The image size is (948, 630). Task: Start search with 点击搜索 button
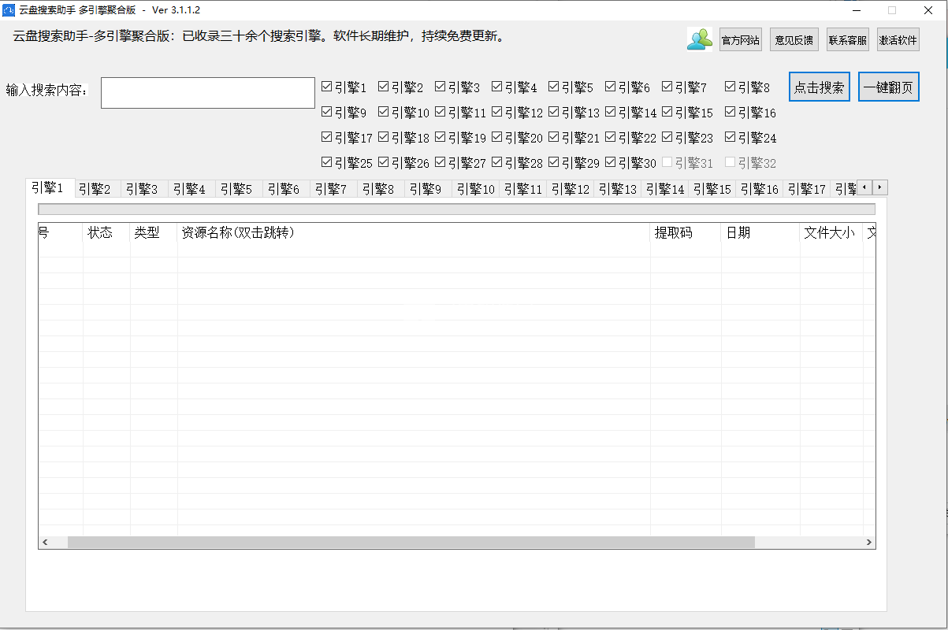pyautogui.click(x=820, y=87)
